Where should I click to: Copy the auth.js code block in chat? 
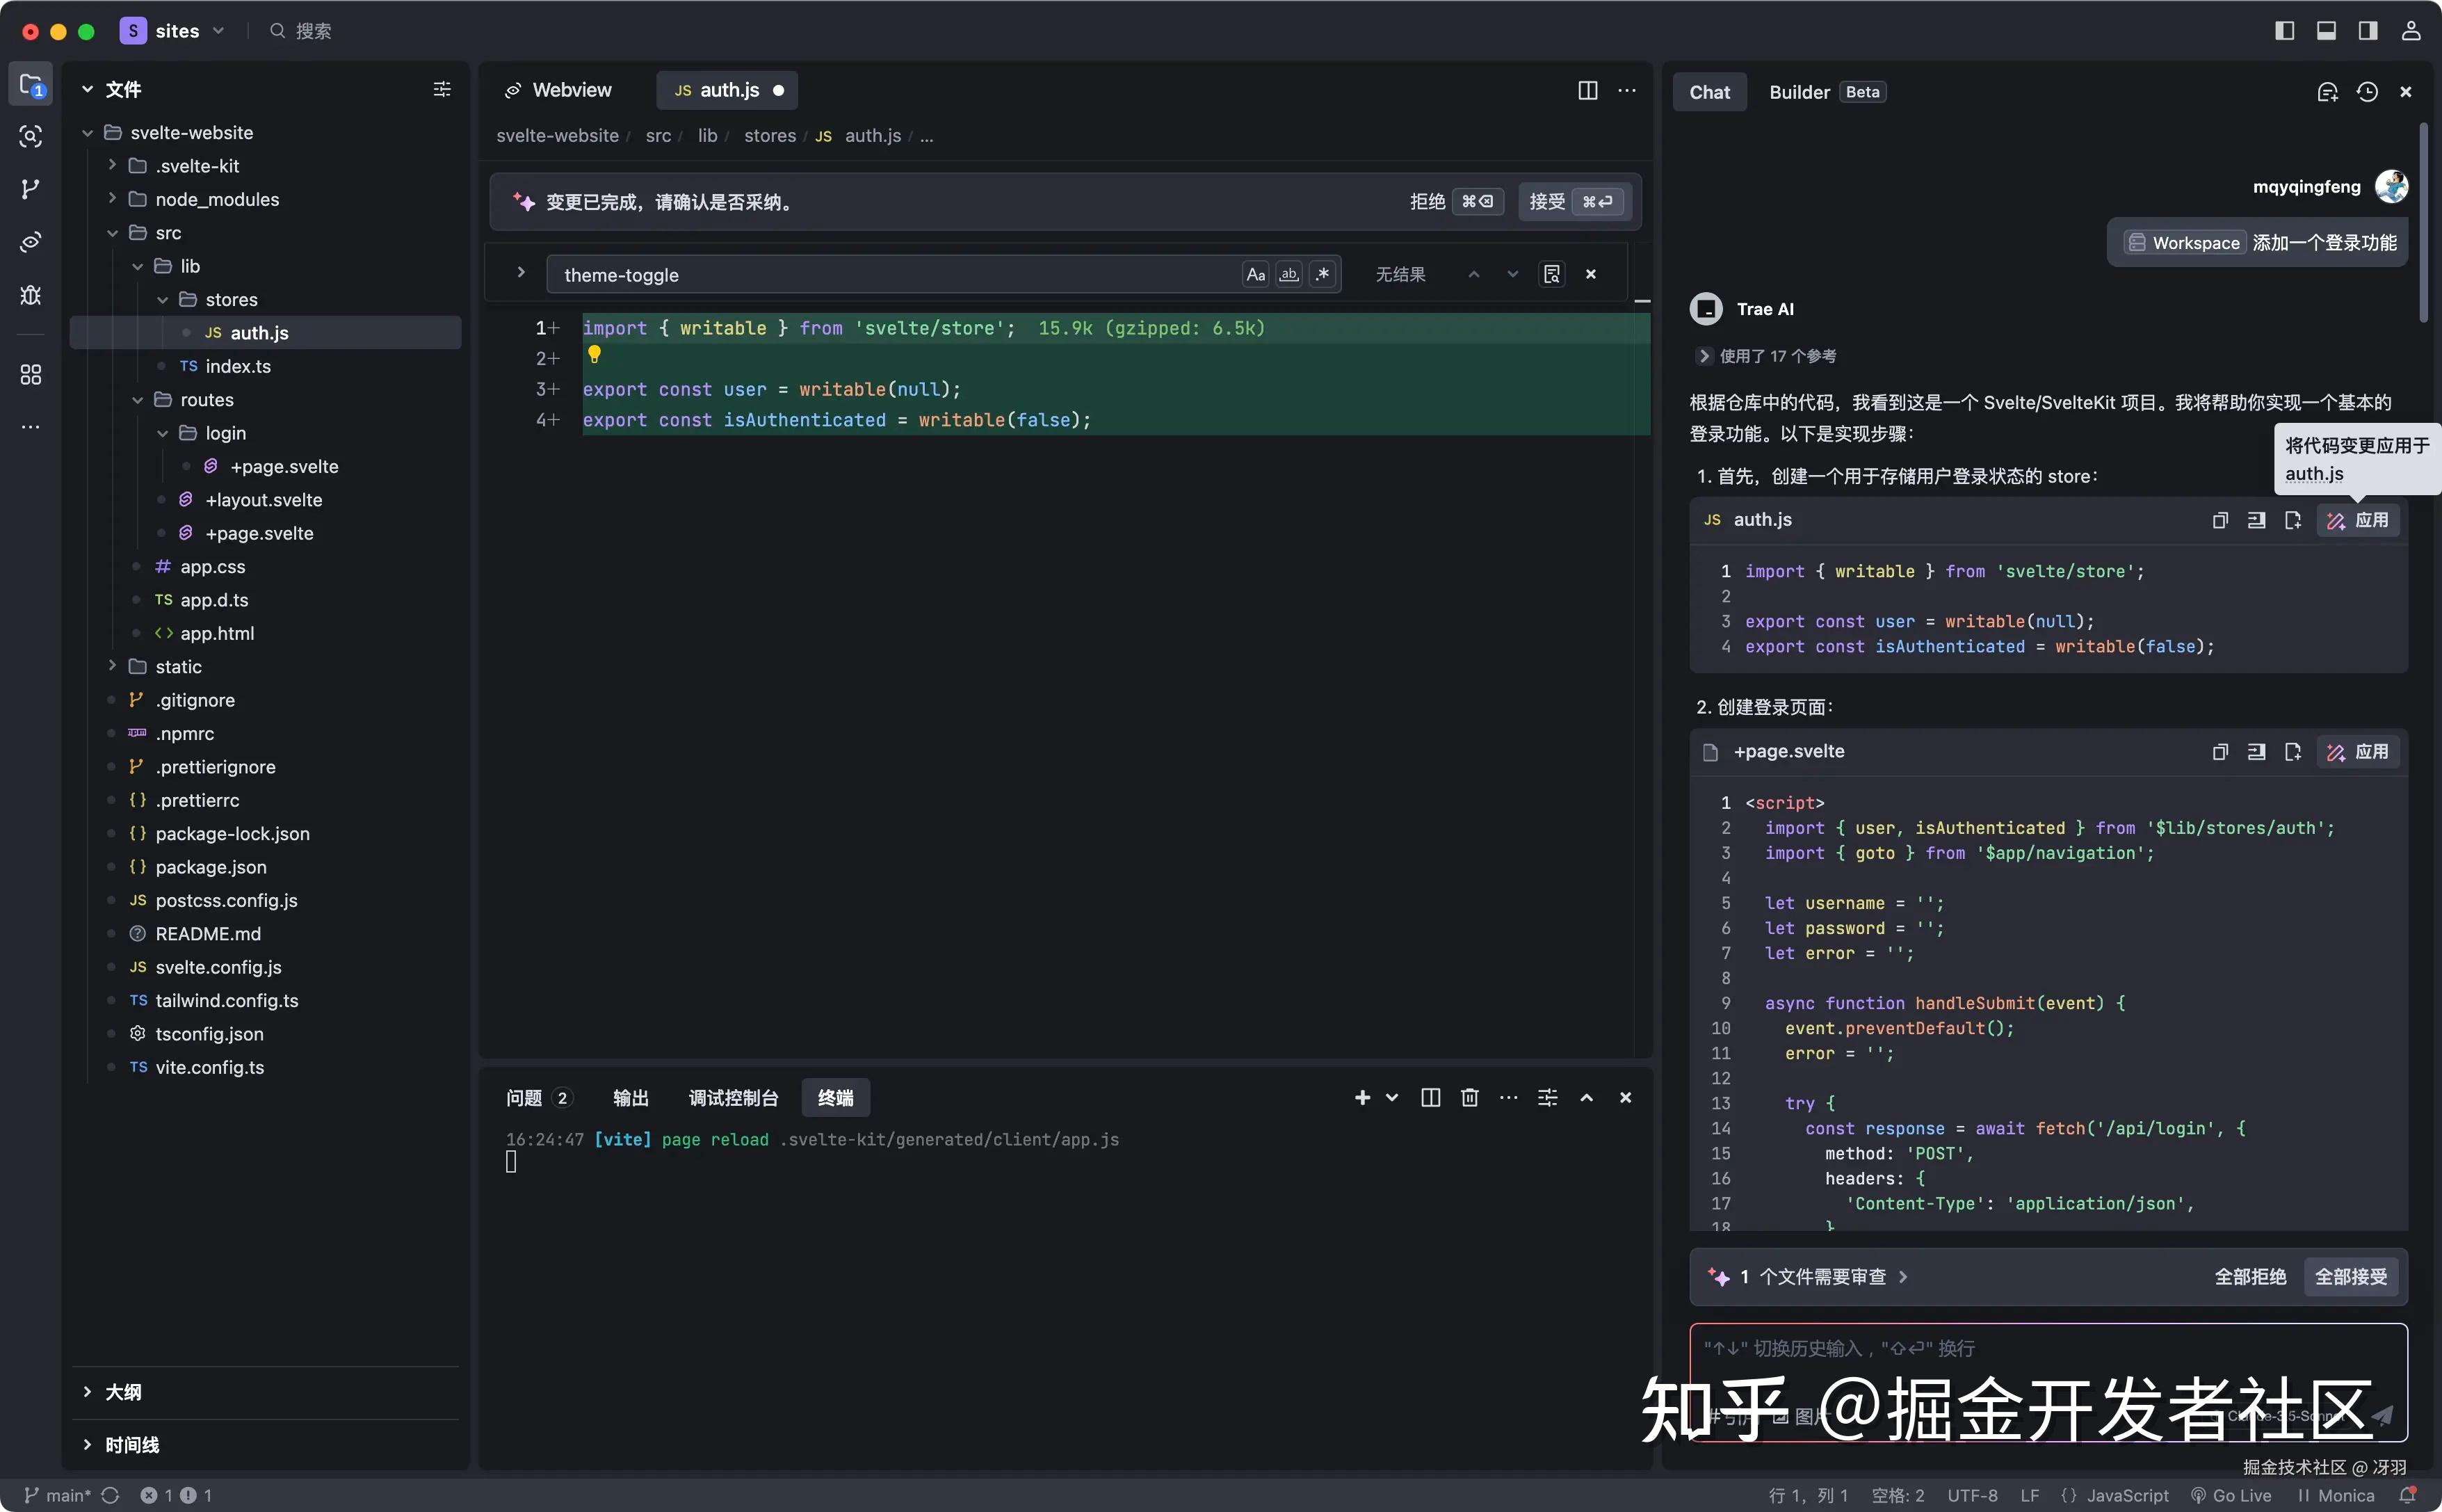pyautogui.click(x=2219, y=520)
